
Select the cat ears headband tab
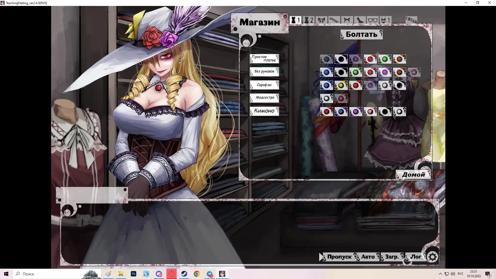point(347,20)
